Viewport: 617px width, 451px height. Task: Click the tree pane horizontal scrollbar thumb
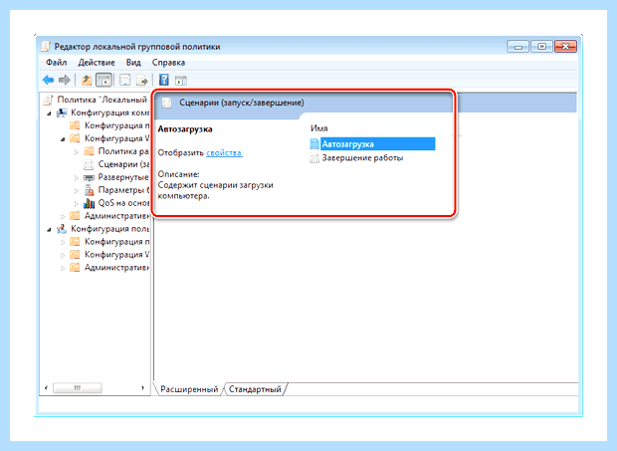(78, 388)
